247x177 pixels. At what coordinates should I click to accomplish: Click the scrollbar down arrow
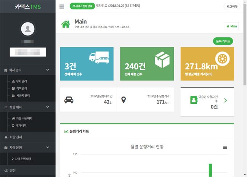coord(245,175)
